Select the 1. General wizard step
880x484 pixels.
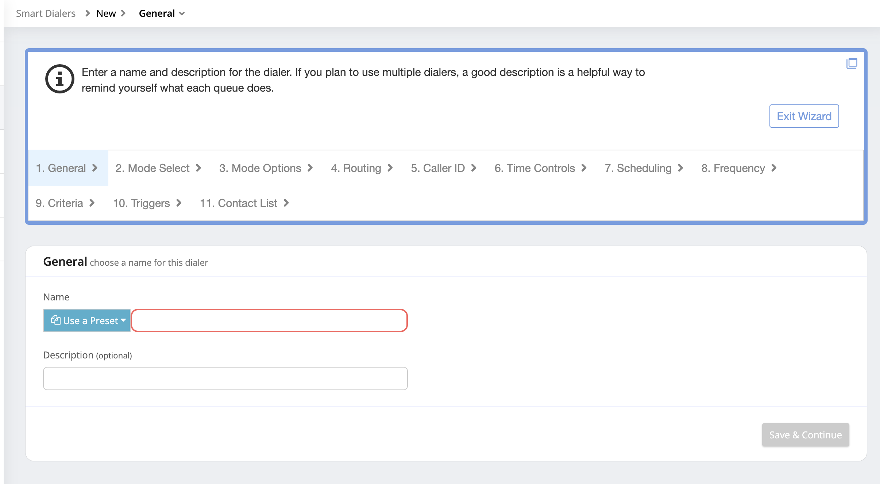click(x=68, y=168)
